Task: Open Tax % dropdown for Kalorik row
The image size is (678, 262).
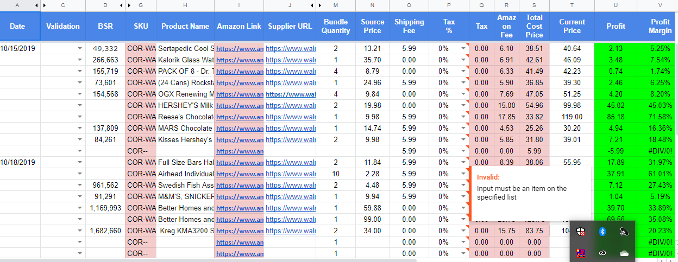Action: click(463, 60)
